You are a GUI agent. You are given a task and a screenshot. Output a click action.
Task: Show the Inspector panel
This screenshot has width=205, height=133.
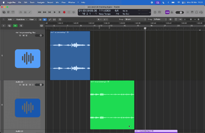click(x=8, y=12)
